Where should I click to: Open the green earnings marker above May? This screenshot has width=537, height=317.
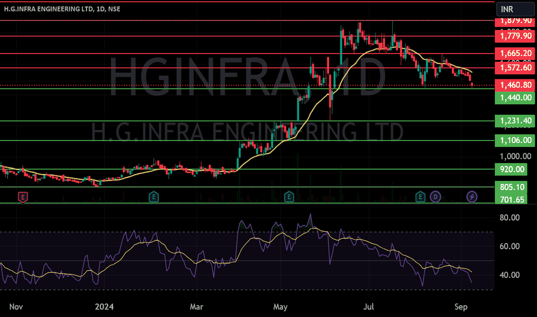[289, 197]
